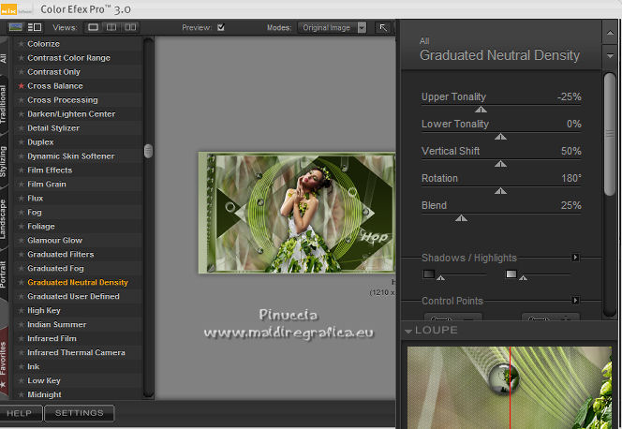The image size is (622, 429).
Task: Click the filter list thumbnail view icon
Action: click(x=16, y=27)
